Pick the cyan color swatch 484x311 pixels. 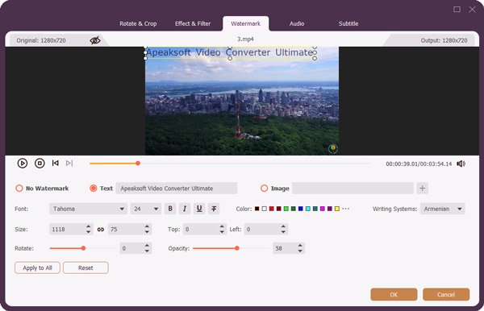tap(308, 209)
